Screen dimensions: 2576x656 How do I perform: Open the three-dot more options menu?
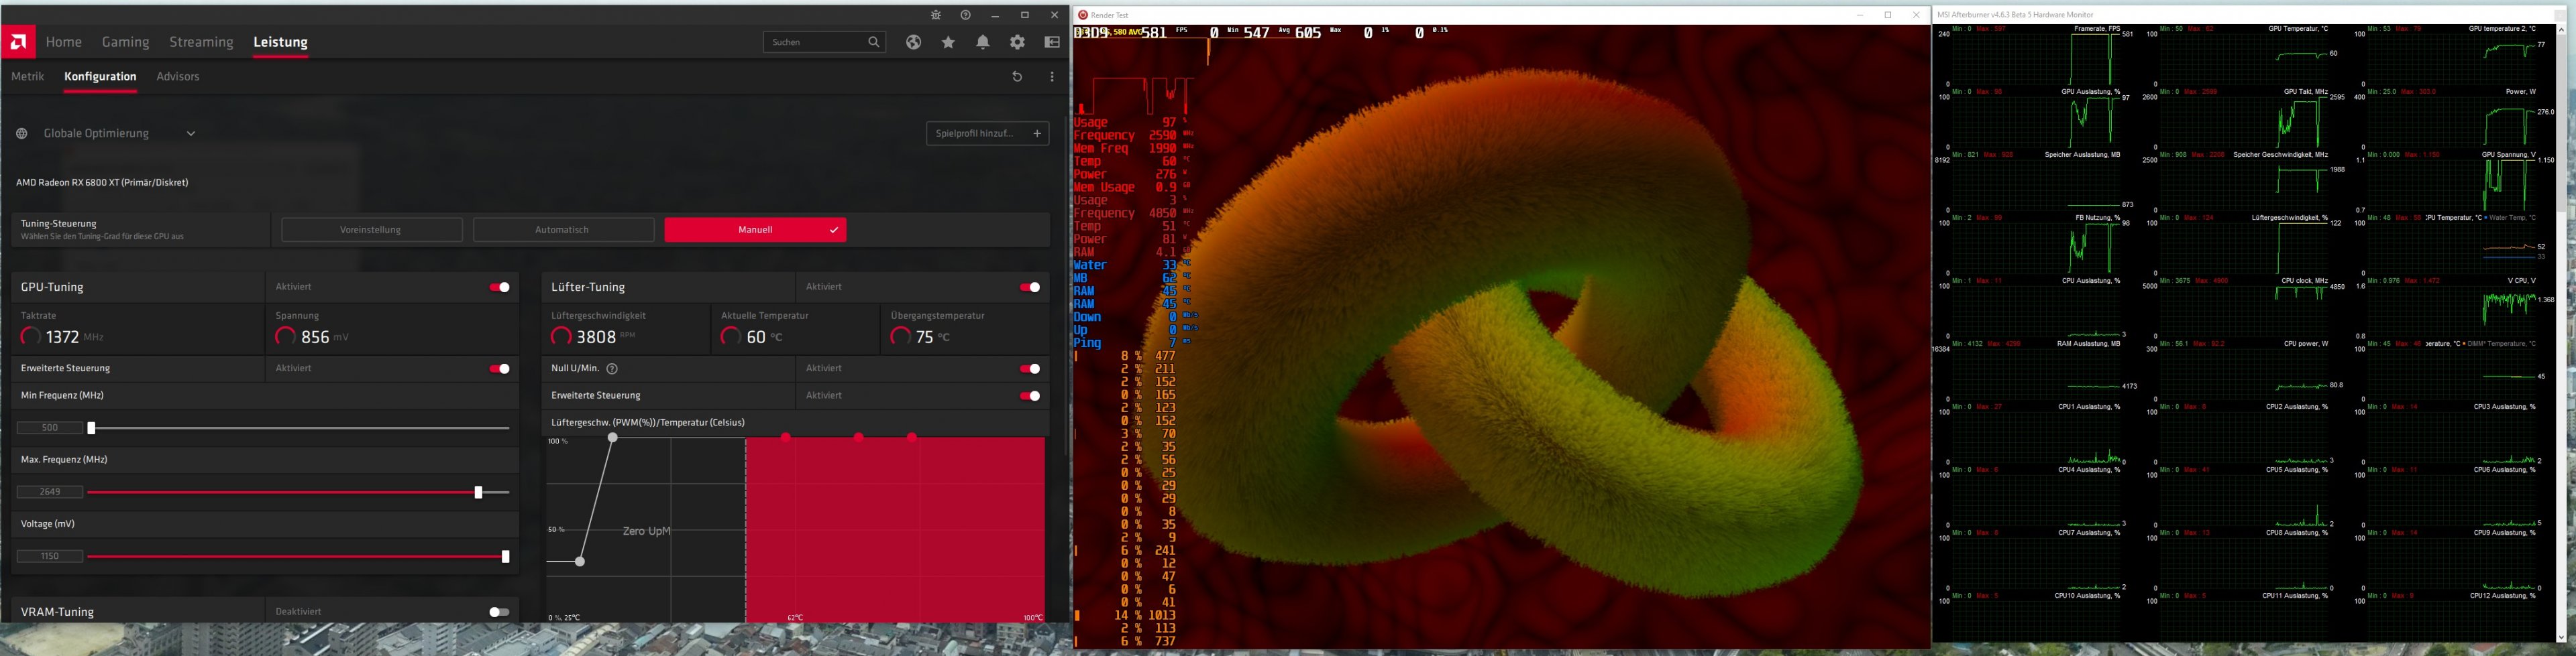1052,77
